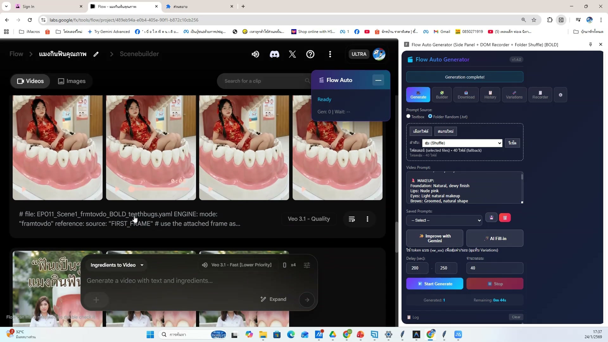The image size is (608, 342).
Task: Select Folder Random (.txt) radio option
Action: tap(430, 116)
